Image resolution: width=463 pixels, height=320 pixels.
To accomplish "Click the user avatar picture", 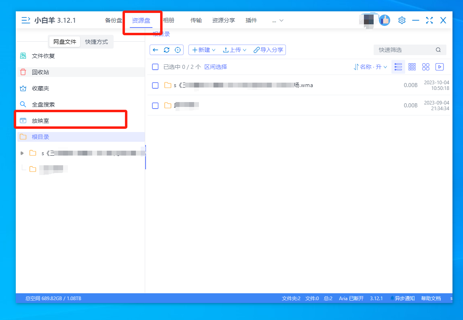I will 368,20.
